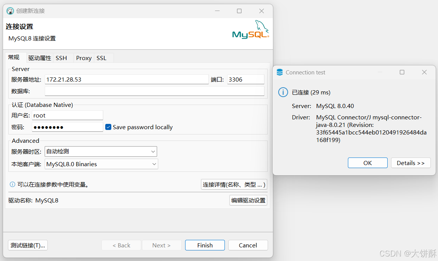Maximize the Connection test dialog
This screenshot has height=261, width=438.
pos(402,72)
